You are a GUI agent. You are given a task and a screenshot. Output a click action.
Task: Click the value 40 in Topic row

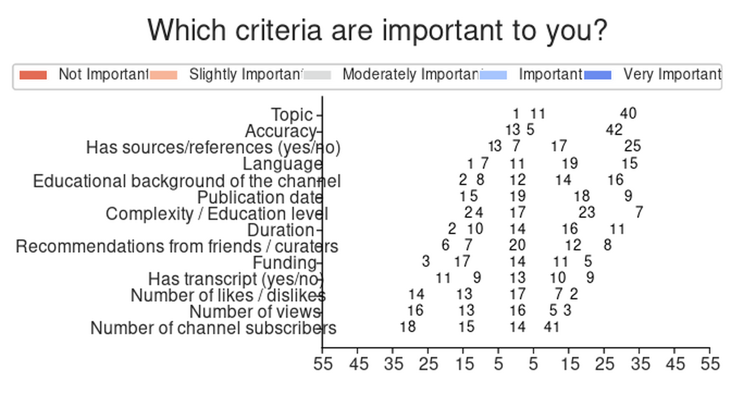[628, 113]
